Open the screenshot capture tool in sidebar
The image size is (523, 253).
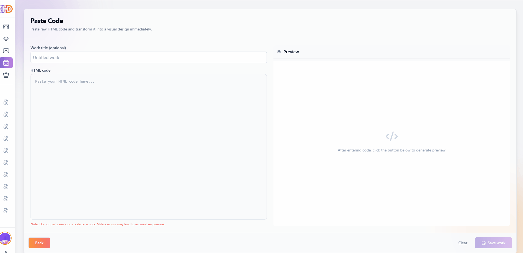(x=6, y=27)
